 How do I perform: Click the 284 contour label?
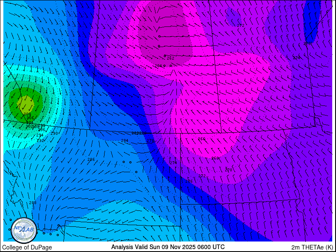pyautogui.click(x=125, y=141)
